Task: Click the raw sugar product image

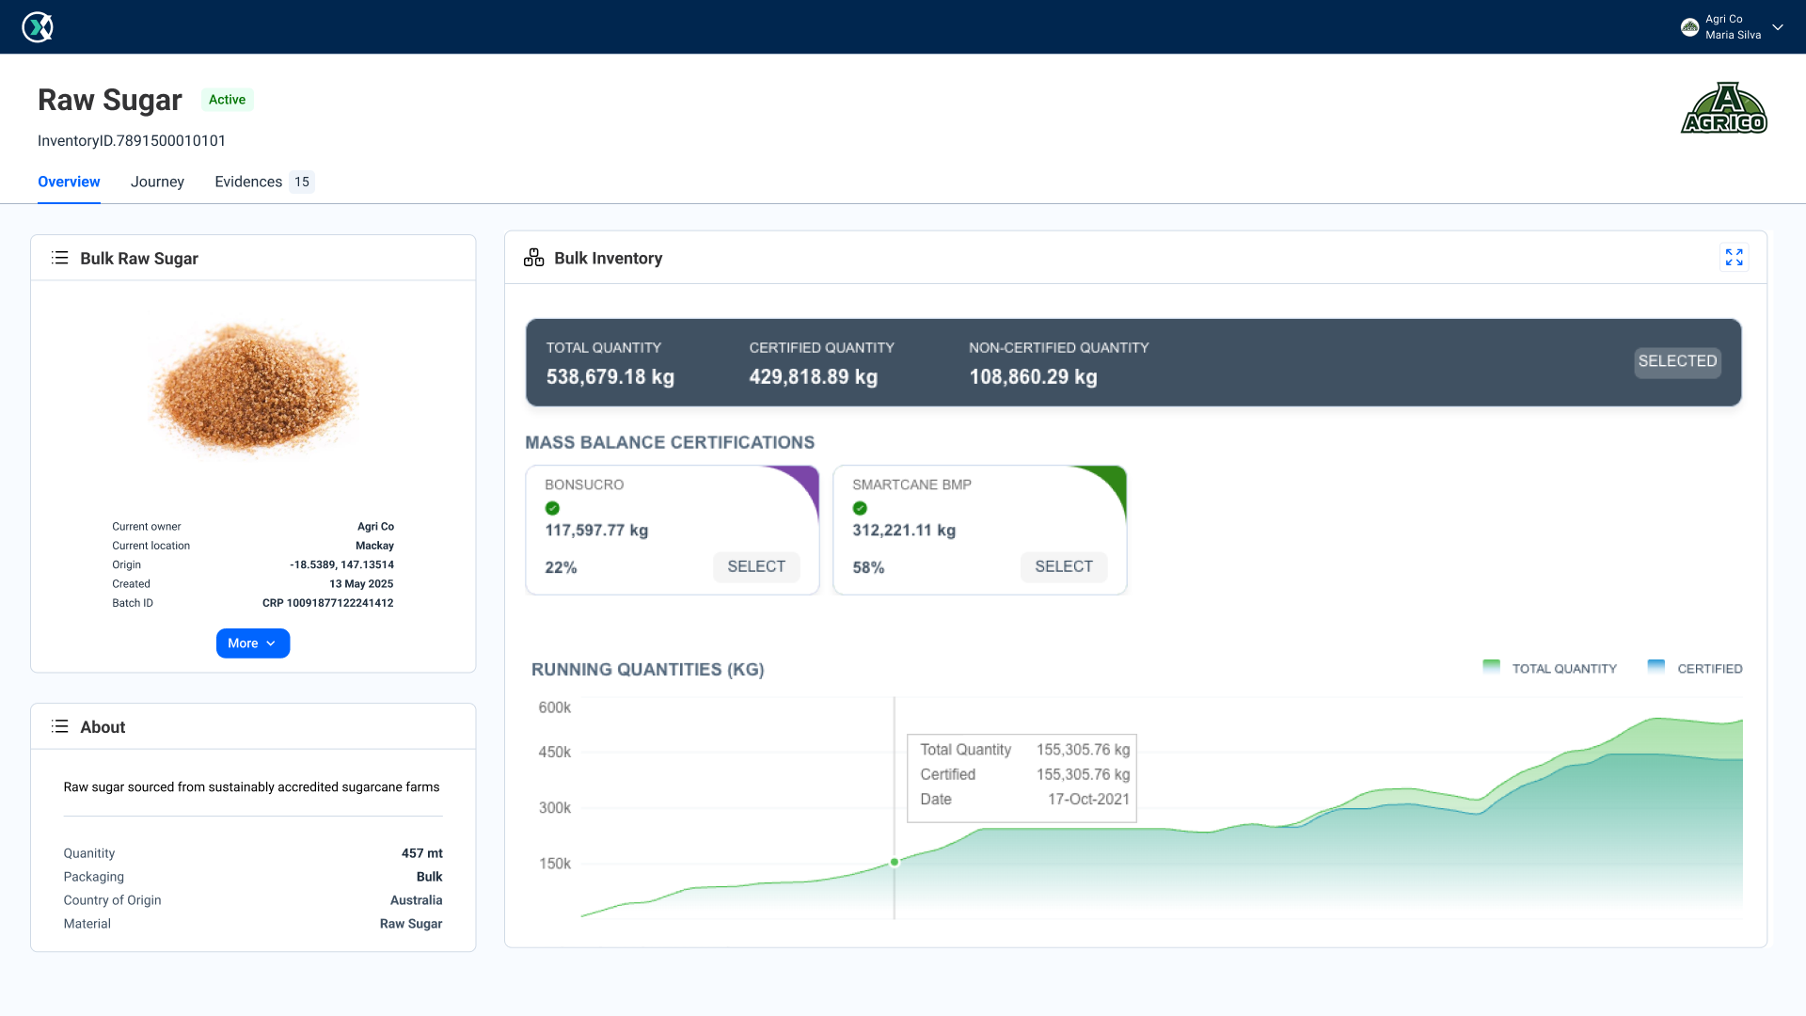Action: (x=252, y=389)
